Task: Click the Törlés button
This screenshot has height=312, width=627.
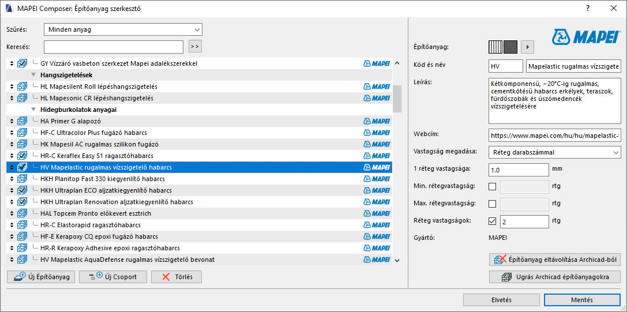Action: [x=177, y=277]
